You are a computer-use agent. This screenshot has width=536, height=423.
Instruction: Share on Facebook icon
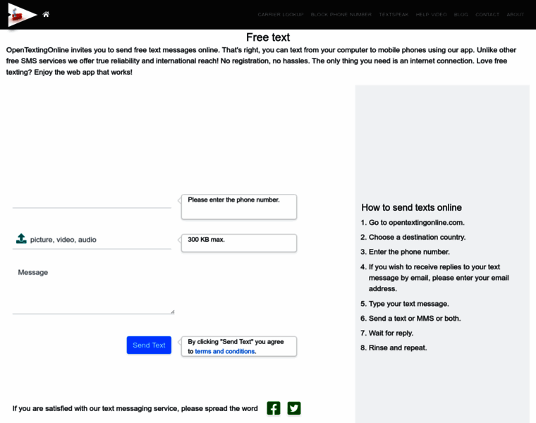point(274,408)
